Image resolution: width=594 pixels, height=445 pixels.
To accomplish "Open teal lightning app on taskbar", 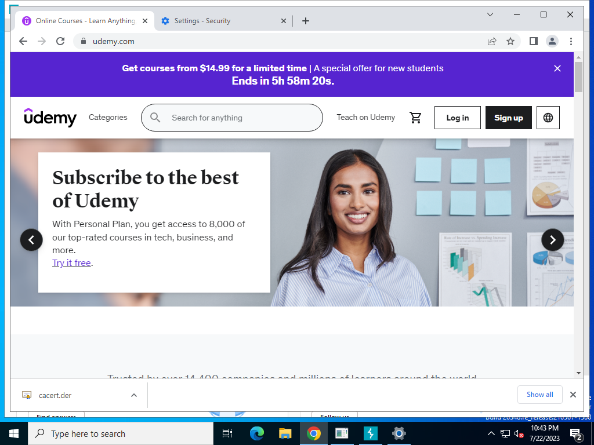I will (370, 433).
